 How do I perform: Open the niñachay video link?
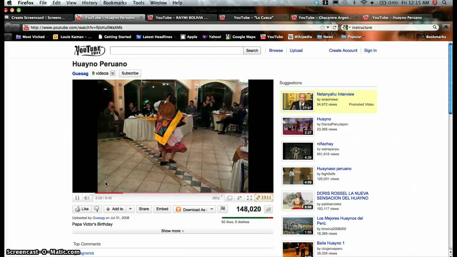(x=325, y=144)
